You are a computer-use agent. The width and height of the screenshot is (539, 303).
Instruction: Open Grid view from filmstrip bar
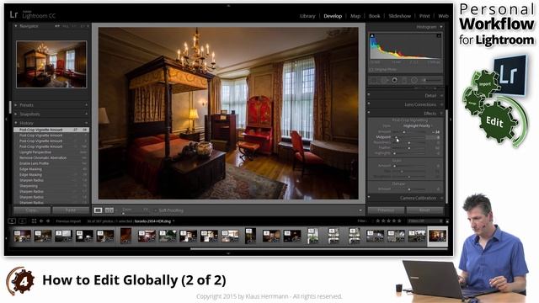[x=34, y=221]
